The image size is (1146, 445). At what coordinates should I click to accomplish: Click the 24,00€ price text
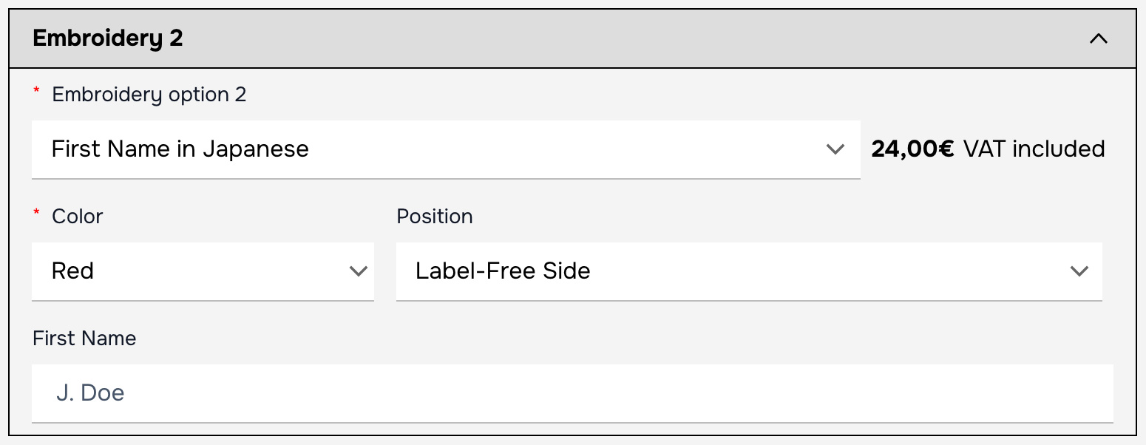912,149
